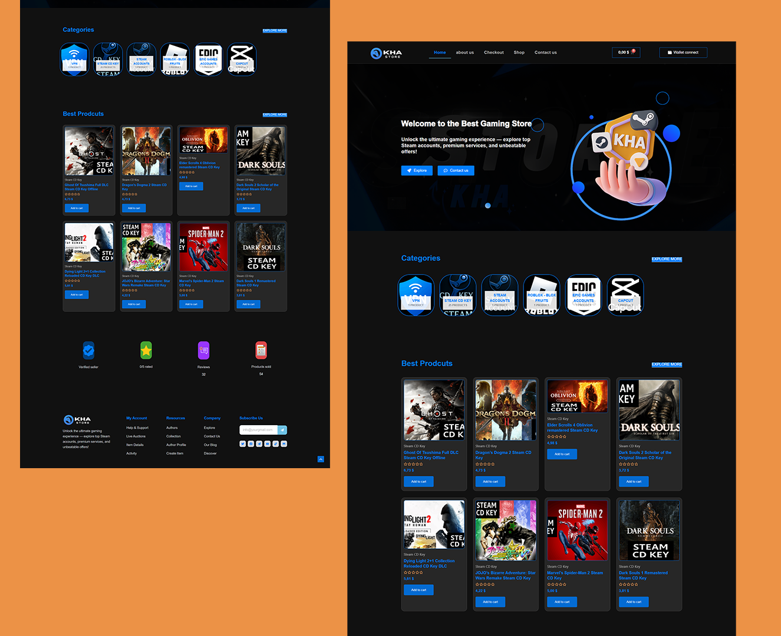Click the blue Verified seller badge icon
781x636 pixels.
point(88,350)
